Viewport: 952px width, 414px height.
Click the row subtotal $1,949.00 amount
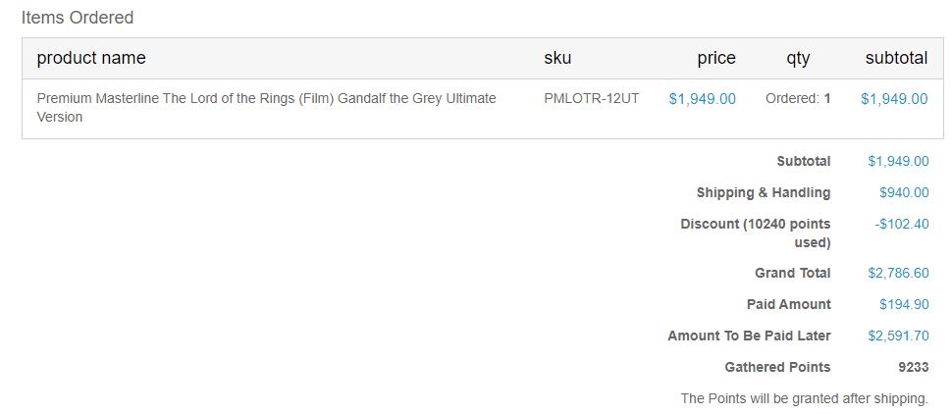pyautogui.click(x=894, y=99)
